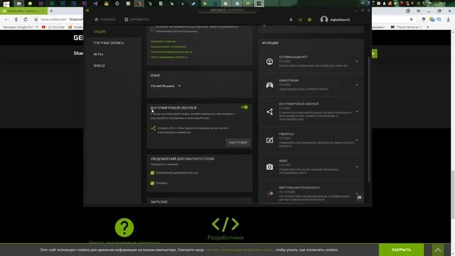Open the license agreement link
The width and height of the screenshot is (455, 256).
[x=168, y=47]
